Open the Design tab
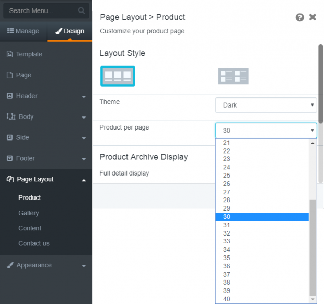Screen dimensions: 324x304 [70, 31]
